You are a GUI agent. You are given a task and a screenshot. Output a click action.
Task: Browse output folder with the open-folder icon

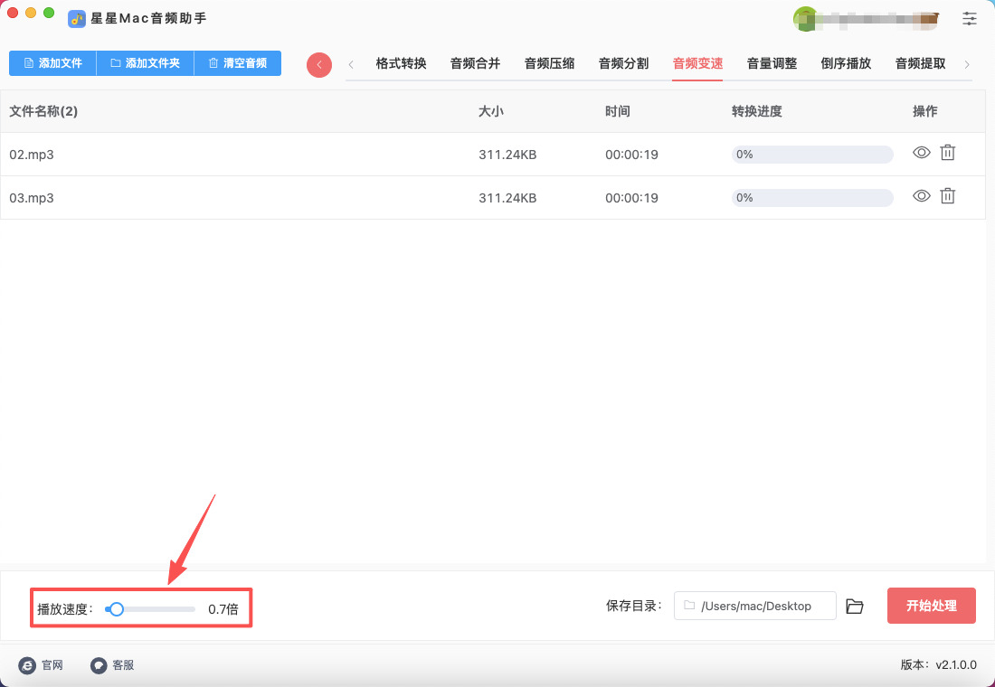(855, 606)
